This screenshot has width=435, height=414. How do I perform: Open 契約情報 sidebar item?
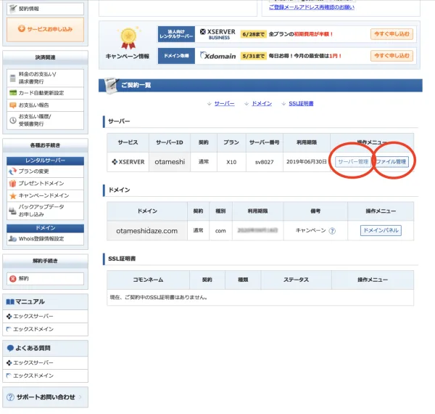[x=45, y=9]
